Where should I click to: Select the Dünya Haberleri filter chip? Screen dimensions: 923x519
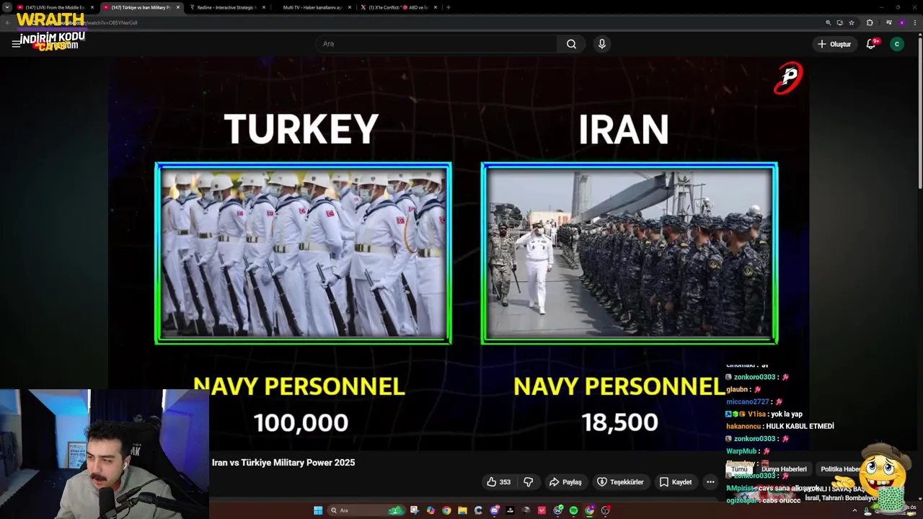coord(784,469)
